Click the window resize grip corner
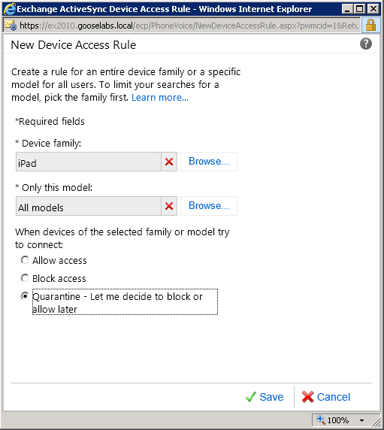 377,421
